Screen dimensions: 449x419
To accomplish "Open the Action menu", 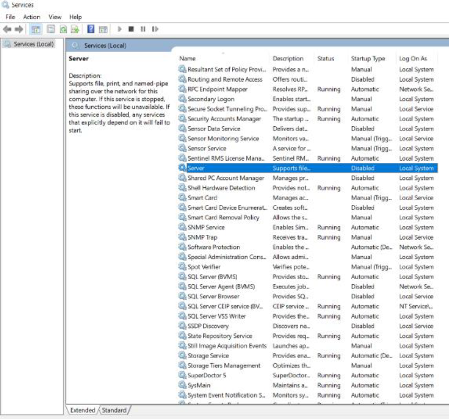I will [31, 17].
